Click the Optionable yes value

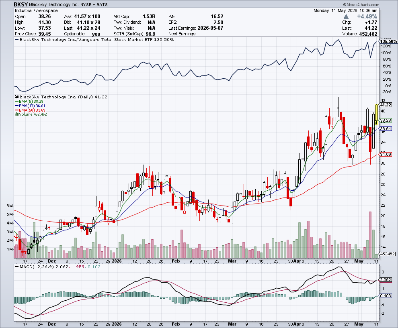pyautogui.click(x=96, y=34)
